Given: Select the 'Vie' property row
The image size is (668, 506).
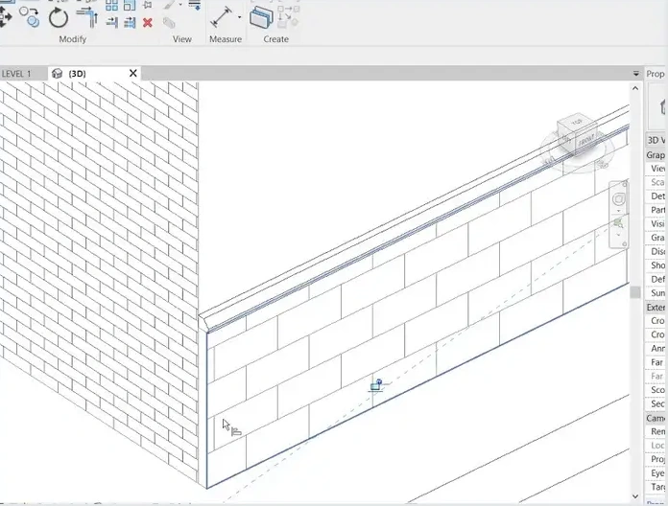Looking at the screenshot, I should click(x=656, y=169).
